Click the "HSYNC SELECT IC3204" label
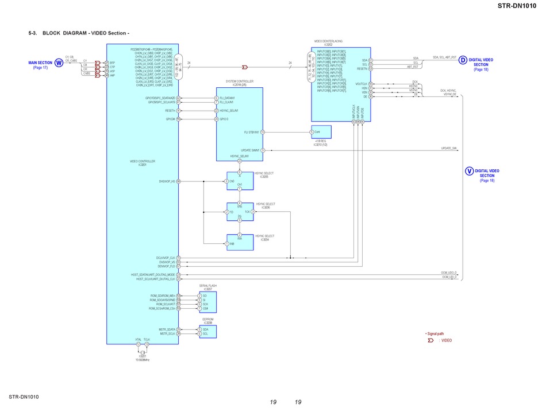Image resolution: width=546 pixels, height=408 pixels. [x=264, y=238]
